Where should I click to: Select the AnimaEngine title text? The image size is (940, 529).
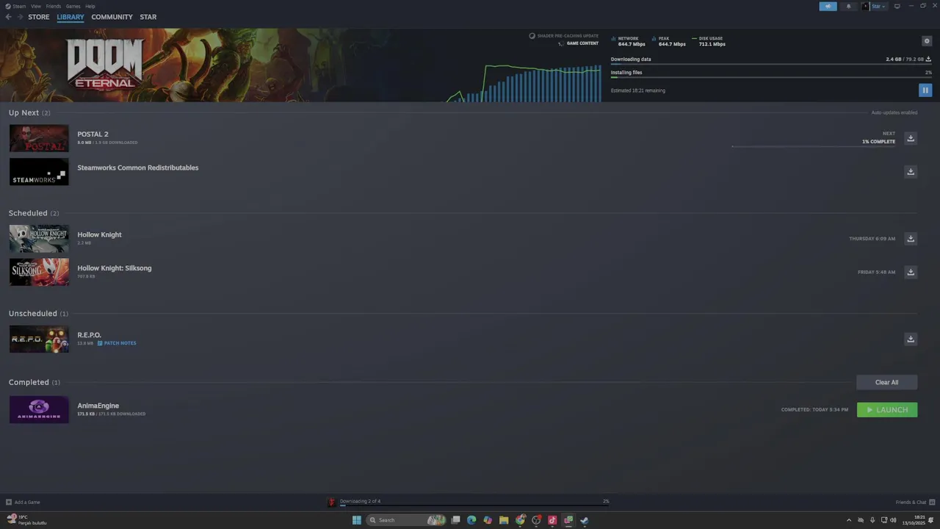pos(98,406)
